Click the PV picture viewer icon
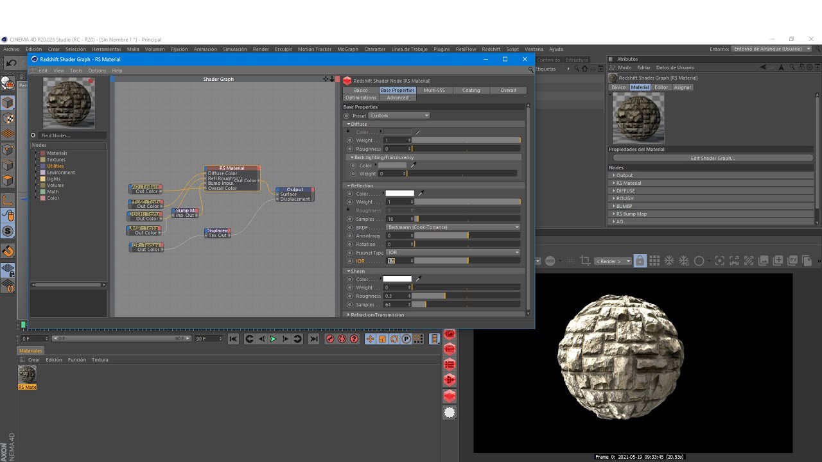The height and width of the screenshot is (462, 822). pyautogui.click(x=793, y=261)
